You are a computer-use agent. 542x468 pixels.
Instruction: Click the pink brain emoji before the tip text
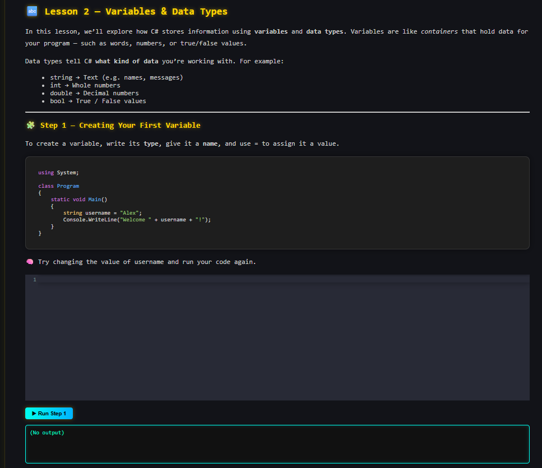(29, 261)
